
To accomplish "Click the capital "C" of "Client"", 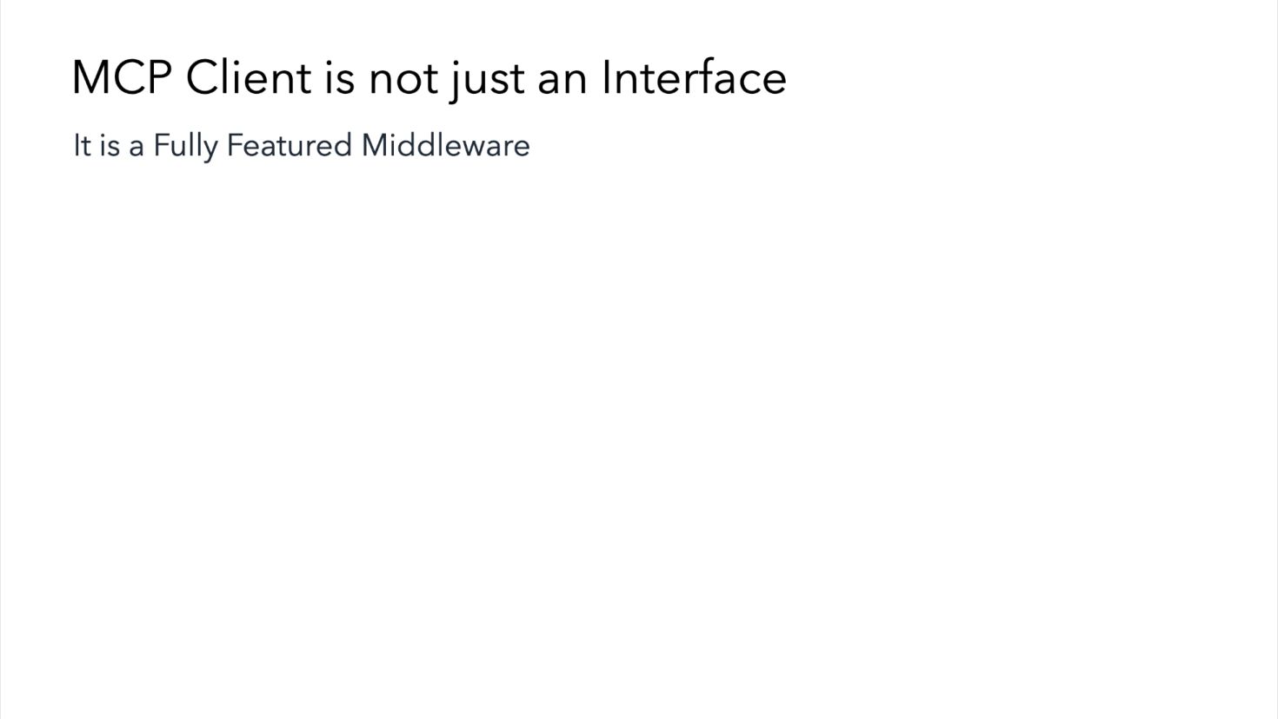I will tap(204, 77).
